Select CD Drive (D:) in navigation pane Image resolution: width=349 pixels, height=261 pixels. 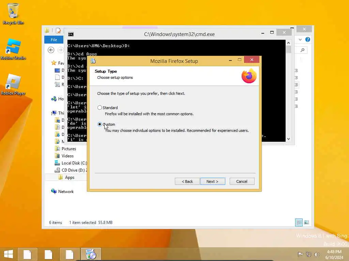(74, 170)
